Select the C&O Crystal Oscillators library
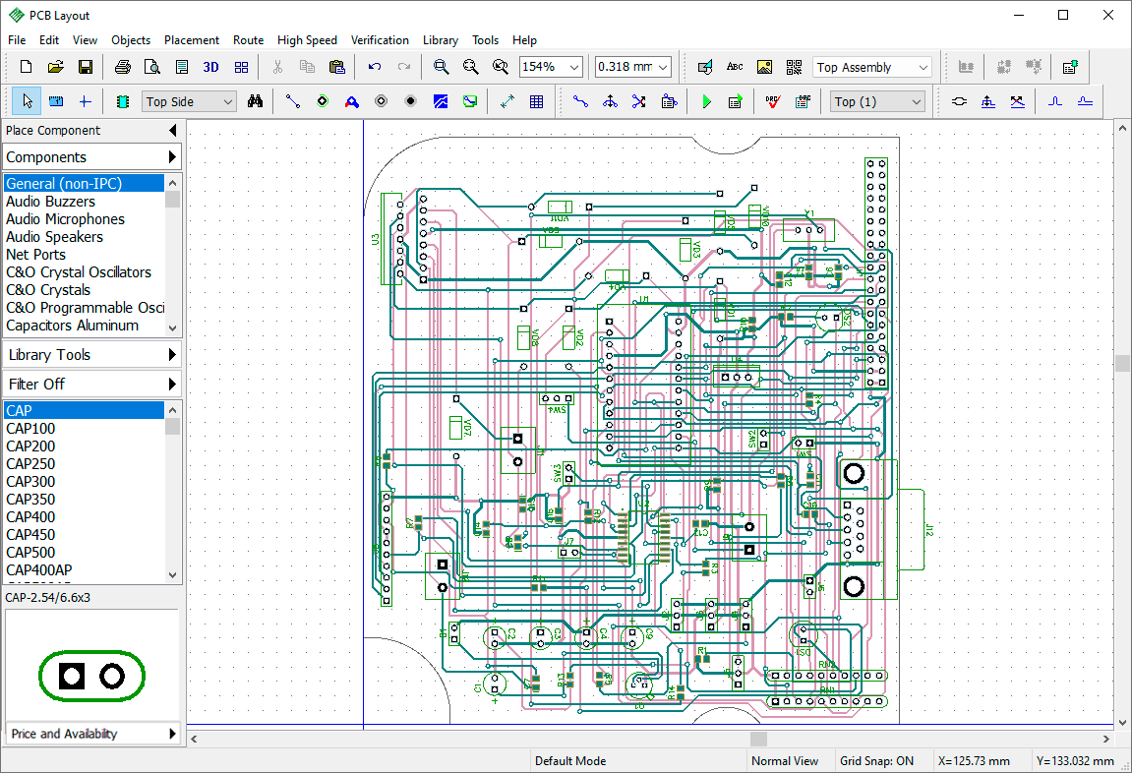 point(84,272)
